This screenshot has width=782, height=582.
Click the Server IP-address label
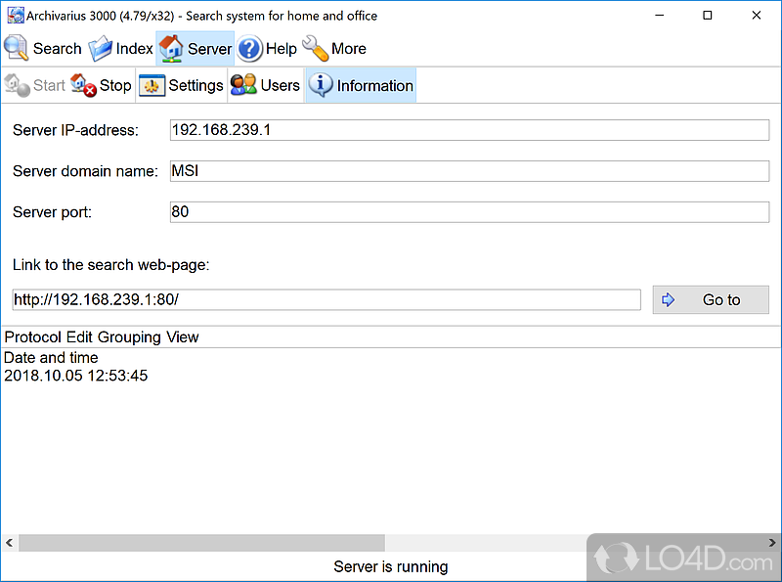click(75, 130)
